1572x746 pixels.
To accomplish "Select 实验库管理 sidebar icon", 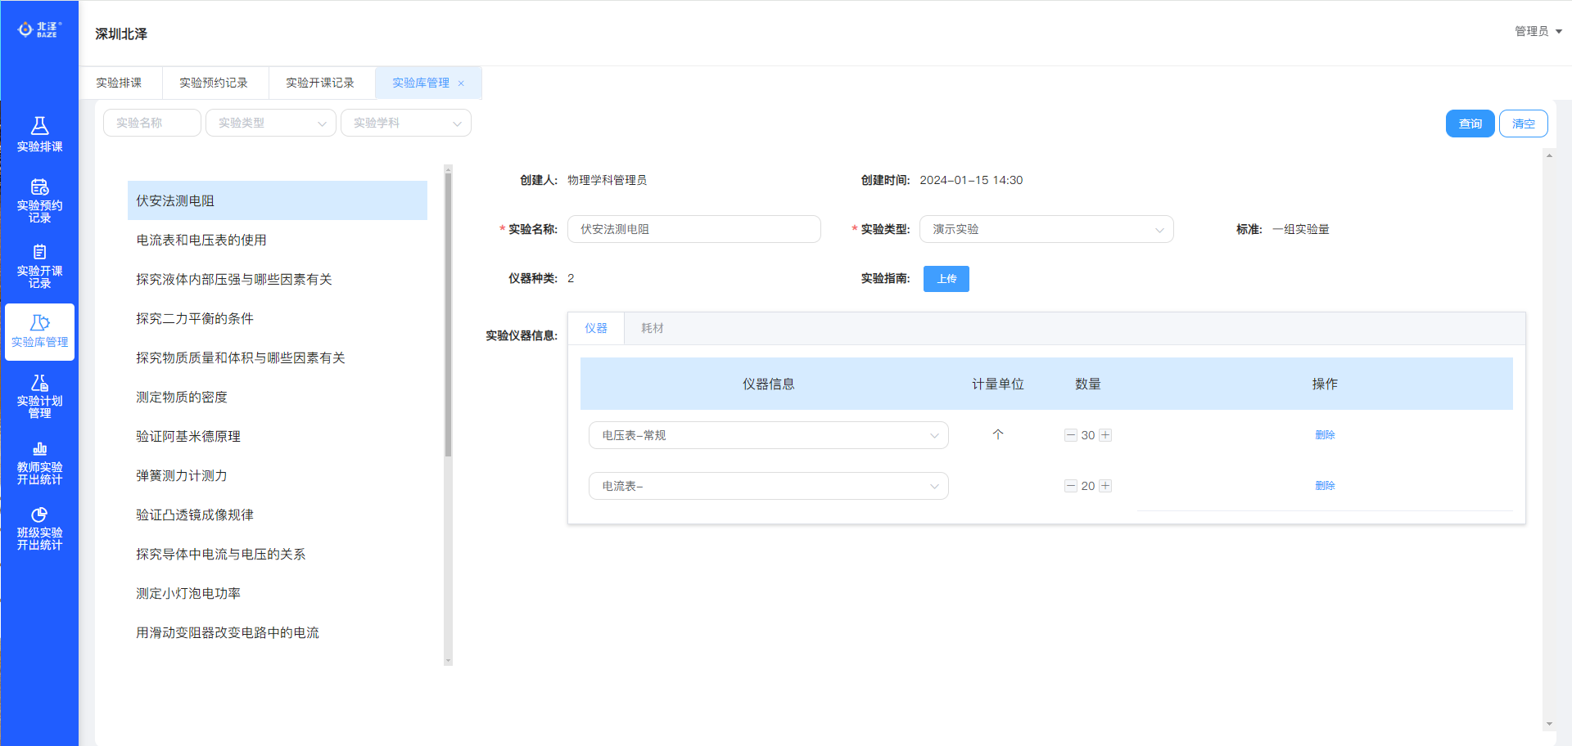I will (x=39, y=323).
